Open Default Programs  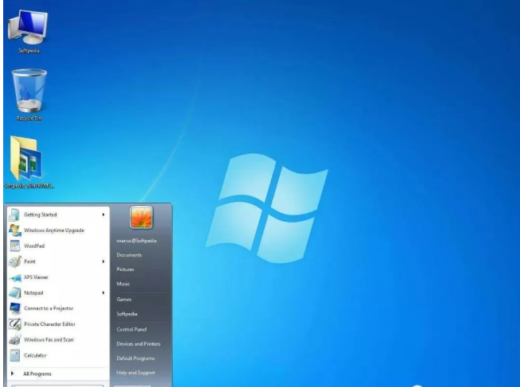point(136,358)
